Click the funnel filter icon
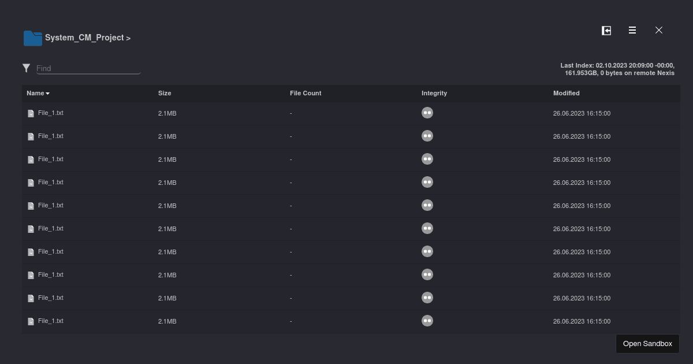This screenshot has width=693, height=364. pyautogui.click(x=26, y=68)
